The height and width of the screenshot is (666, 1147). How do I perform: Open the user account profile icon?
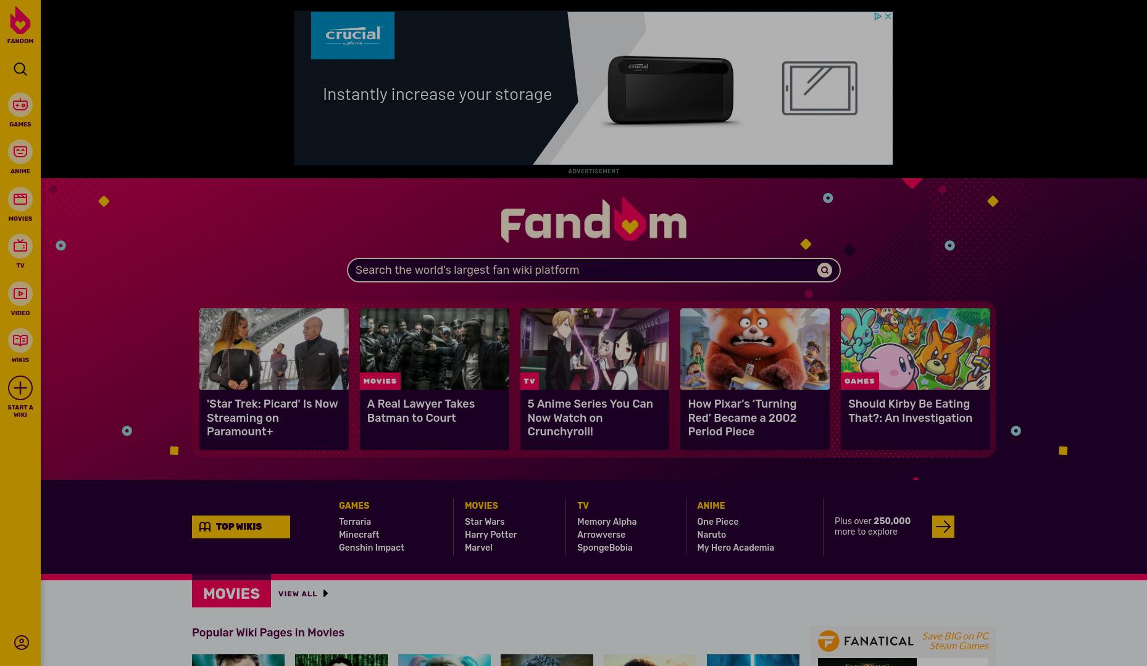pyautogui.click(x=21, y=643)
